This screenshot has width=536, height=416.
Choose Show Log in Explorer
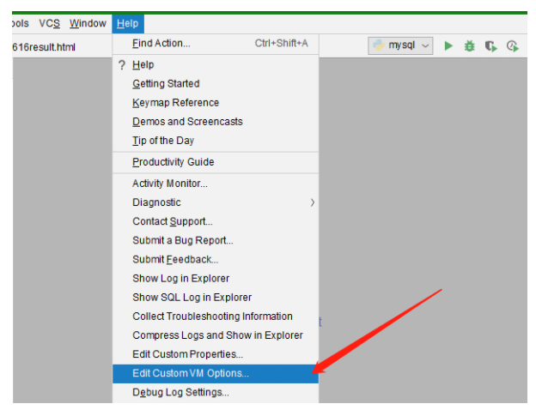tap(180, 278)
